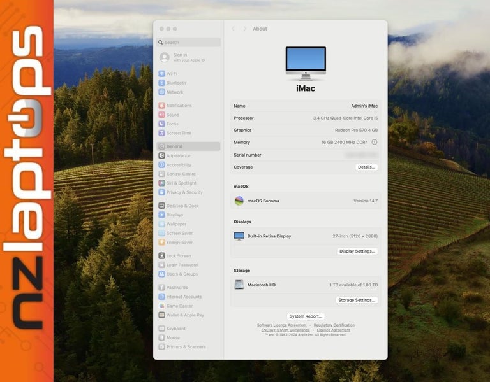The height and width of the screenshot is (382, 490).
Task: Select the Users & Groups icon
Action: (x=161, y=274)
